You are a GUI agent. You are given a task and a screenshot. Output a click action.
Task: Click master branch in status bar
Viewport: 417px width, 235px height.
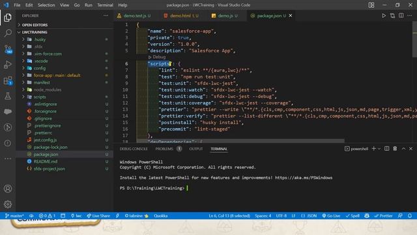pos(14,216)
